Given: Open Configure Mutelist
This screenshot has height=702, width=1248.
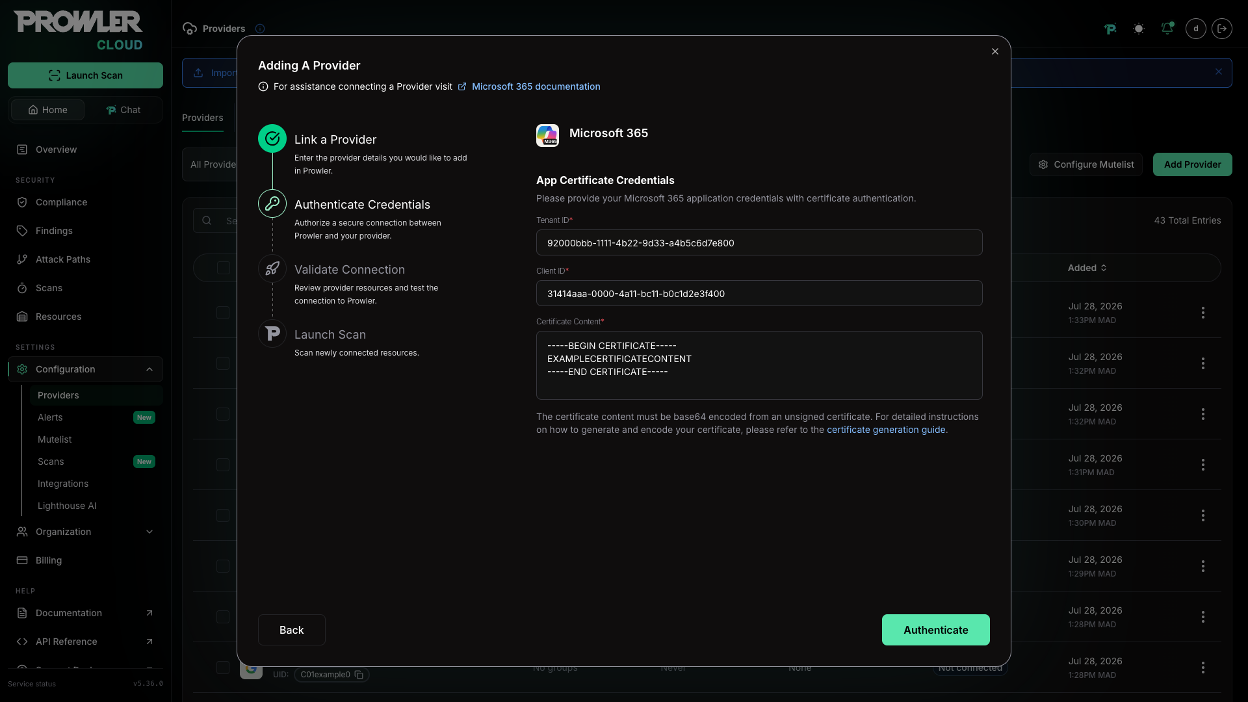Looking at the screenshot, I should (1085, 164).
